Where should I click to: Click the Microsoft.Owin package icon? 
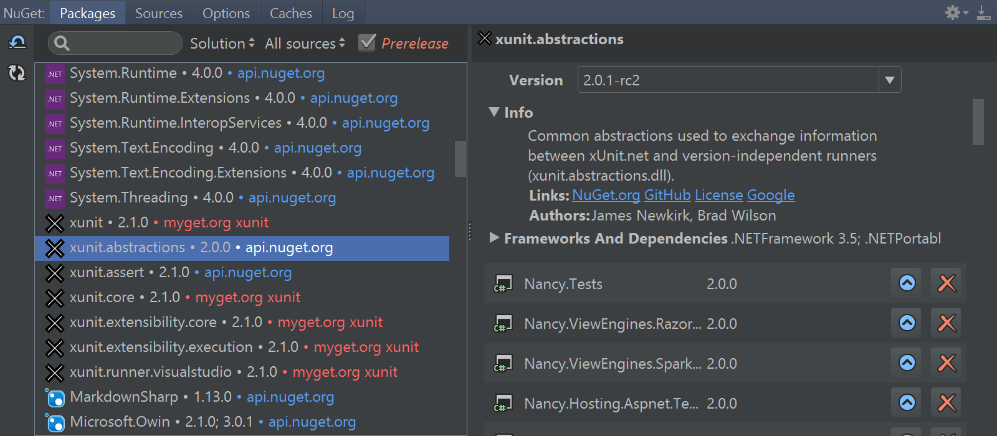pos(55,422)
